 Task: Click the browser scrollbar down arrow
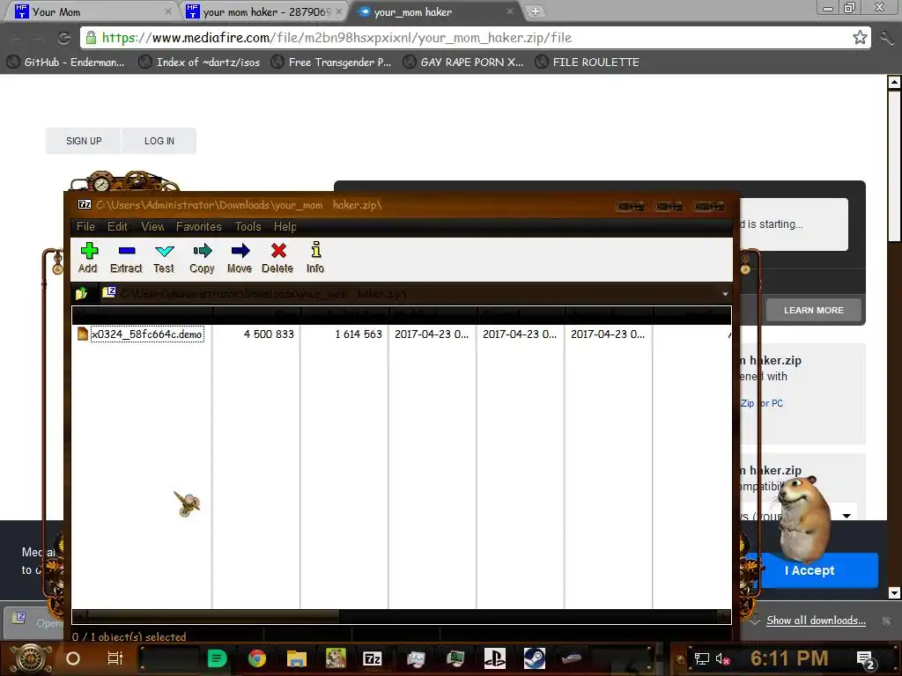point(894,592)
